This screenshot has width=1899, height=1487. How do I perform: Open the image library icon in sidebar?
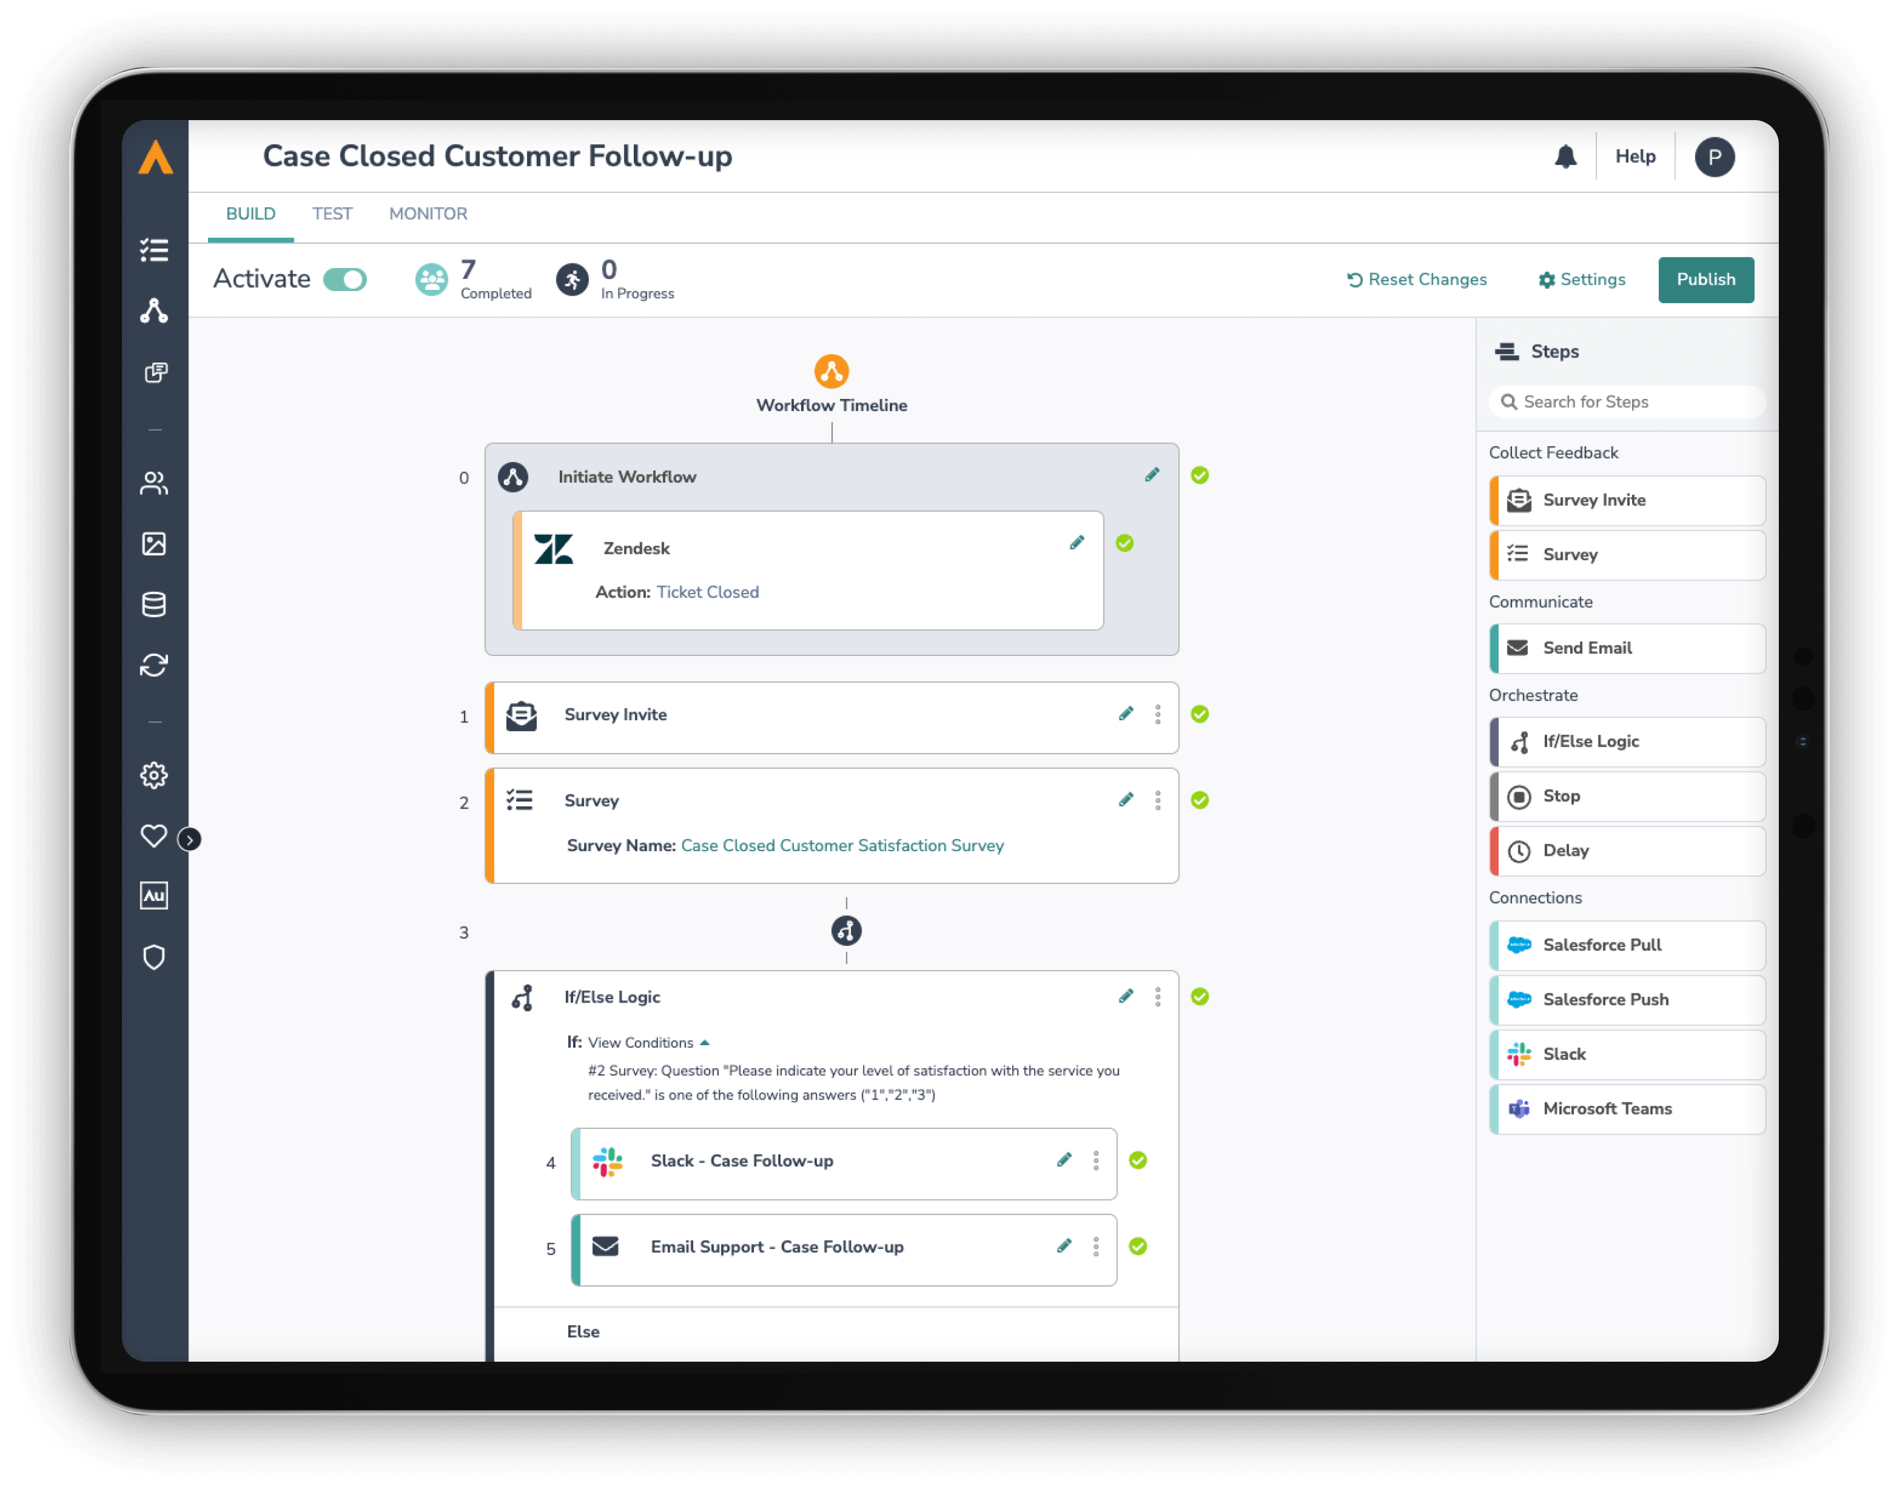pos(155,544)
